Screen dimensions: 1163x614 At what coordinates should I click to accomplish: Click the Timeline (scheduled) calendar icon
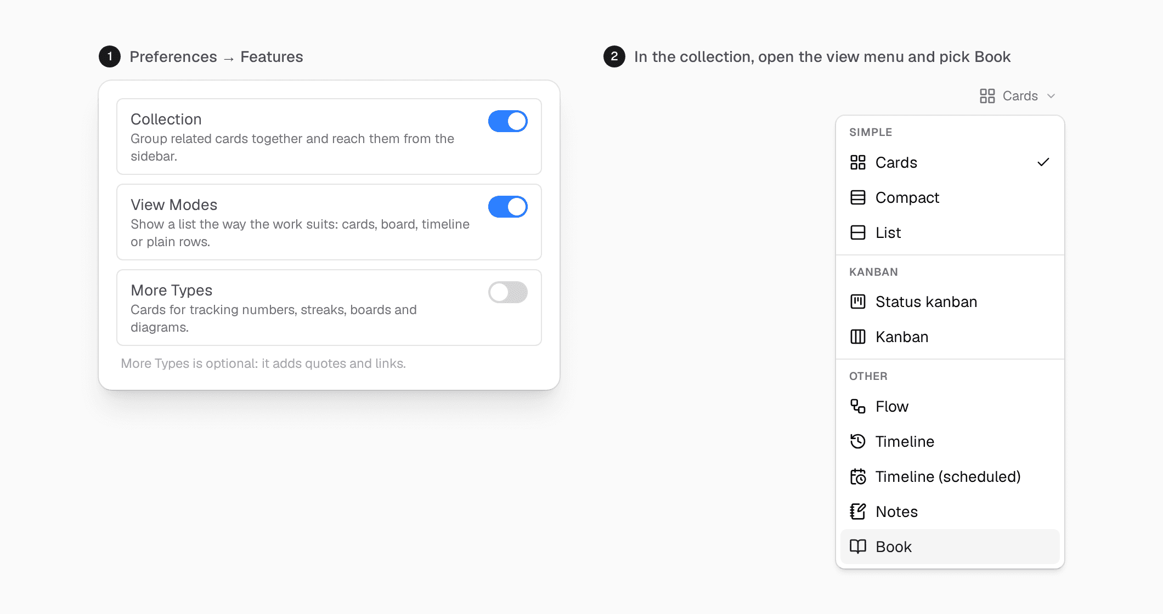click(857, 476)
